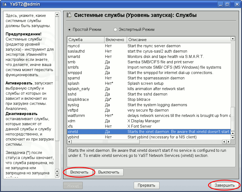The width and height of the screenshot is (242, 192).
Task: Click the services list horizontal scrollbar thumb
Action: [105, 142]
